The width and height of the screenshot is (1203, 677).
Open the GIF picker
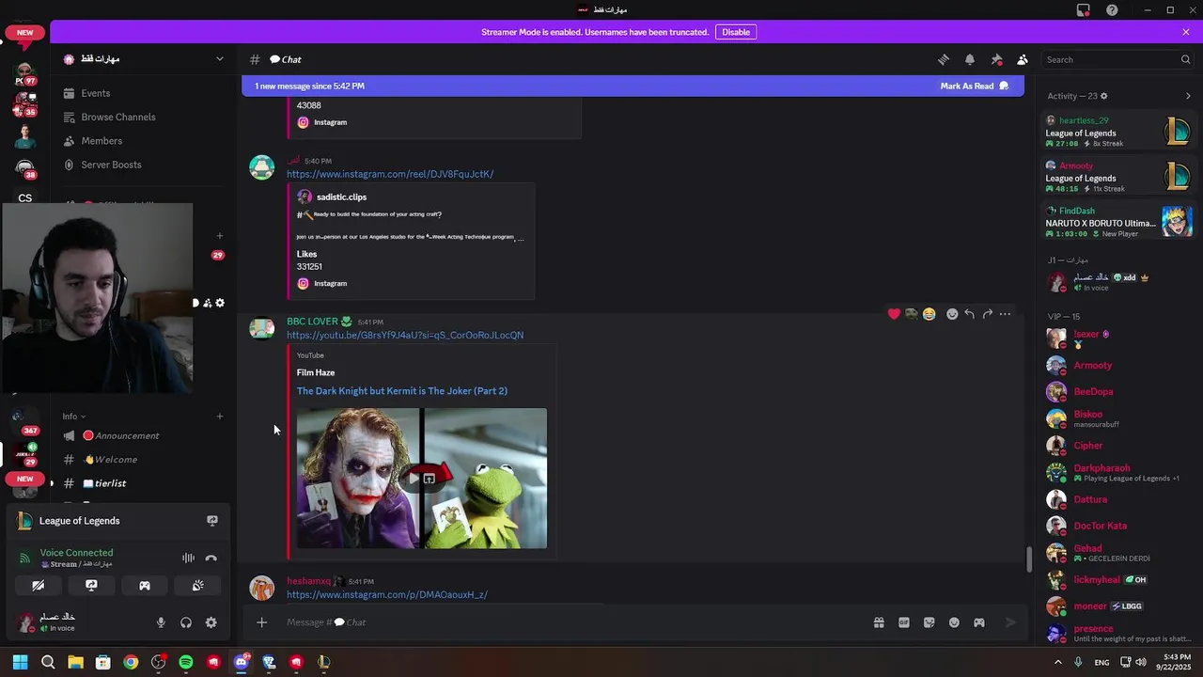pyautogui.click(x=904, y=622)
